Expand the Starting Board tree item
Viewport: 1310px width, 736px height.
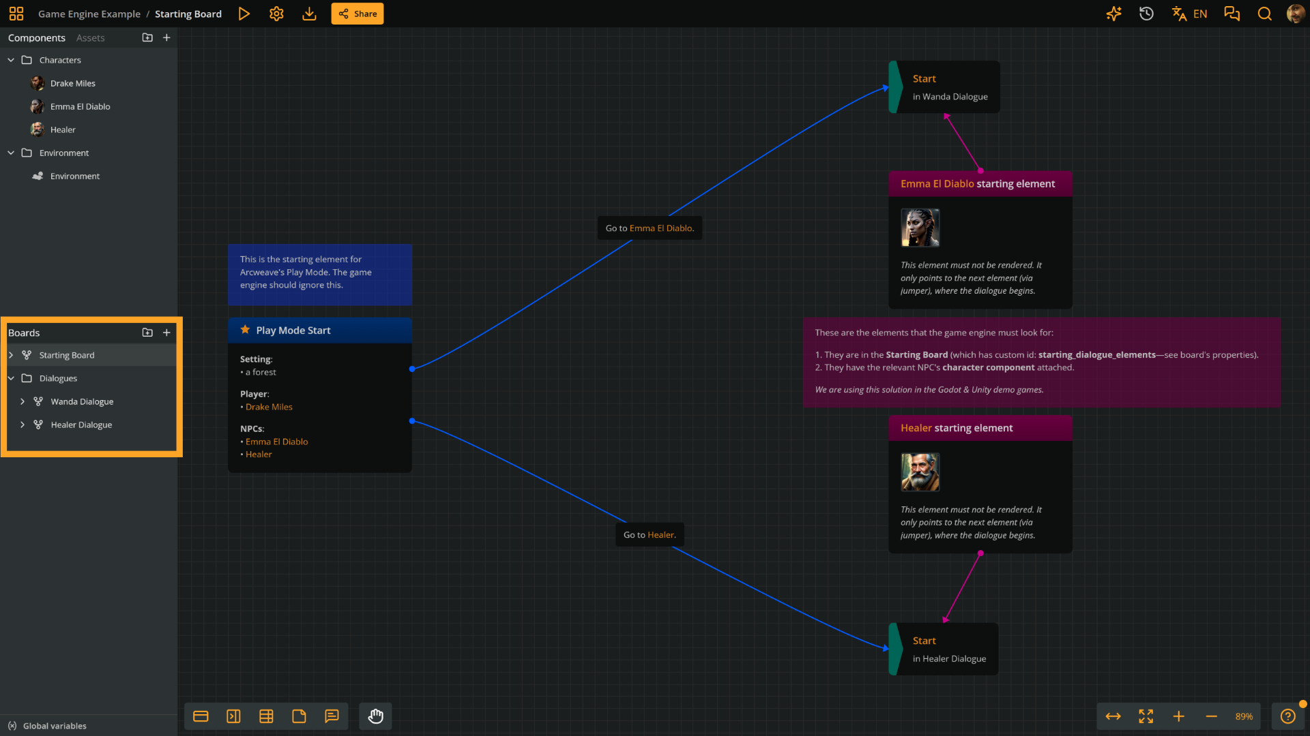tap(11, 355)
